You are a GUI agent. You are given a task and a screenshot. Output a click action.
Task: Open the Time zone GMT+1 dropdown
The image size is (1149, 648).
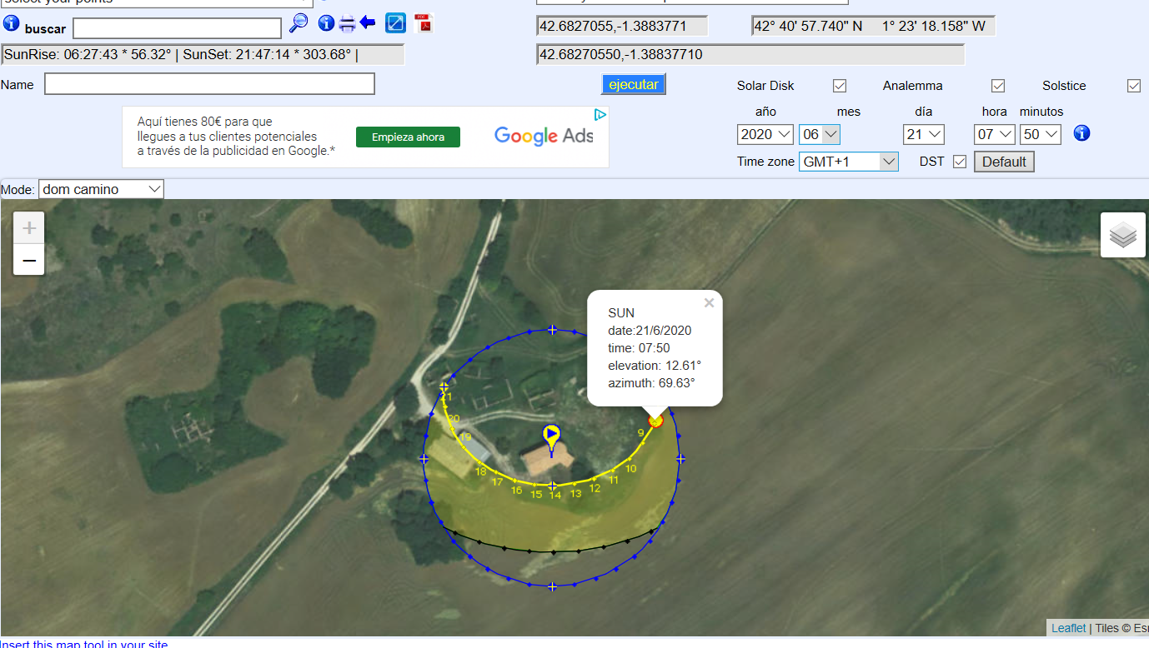tap(849, 162)
